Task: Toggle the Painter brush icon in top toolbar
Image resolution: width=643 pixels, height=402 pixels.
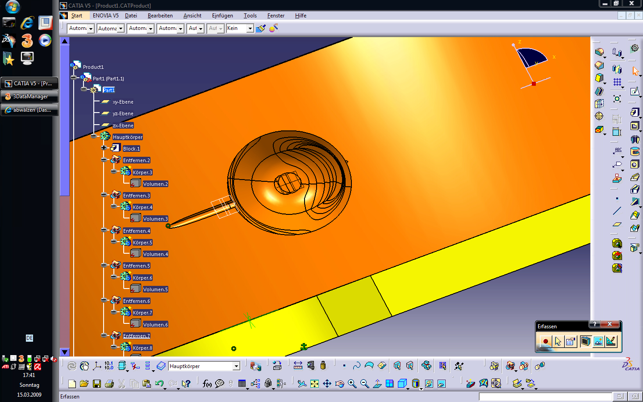Action: (x=261, y=28)
